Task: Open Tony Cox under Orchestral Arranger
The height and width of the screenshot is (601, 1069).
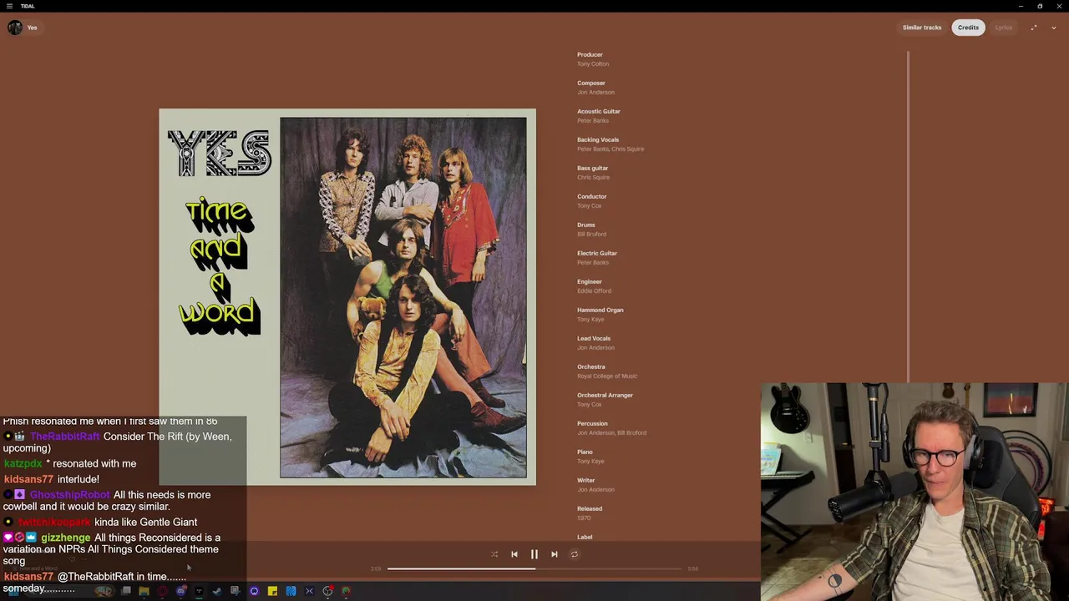Action: pos(589,405)
